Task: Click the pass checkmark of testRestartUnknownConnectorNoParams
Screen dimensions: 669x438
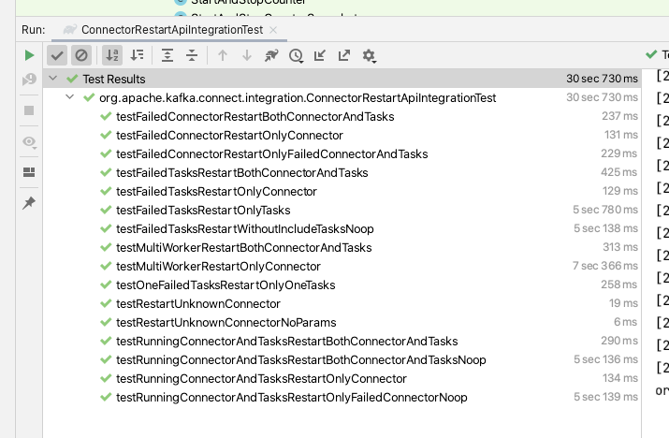Action: (106, 322)
